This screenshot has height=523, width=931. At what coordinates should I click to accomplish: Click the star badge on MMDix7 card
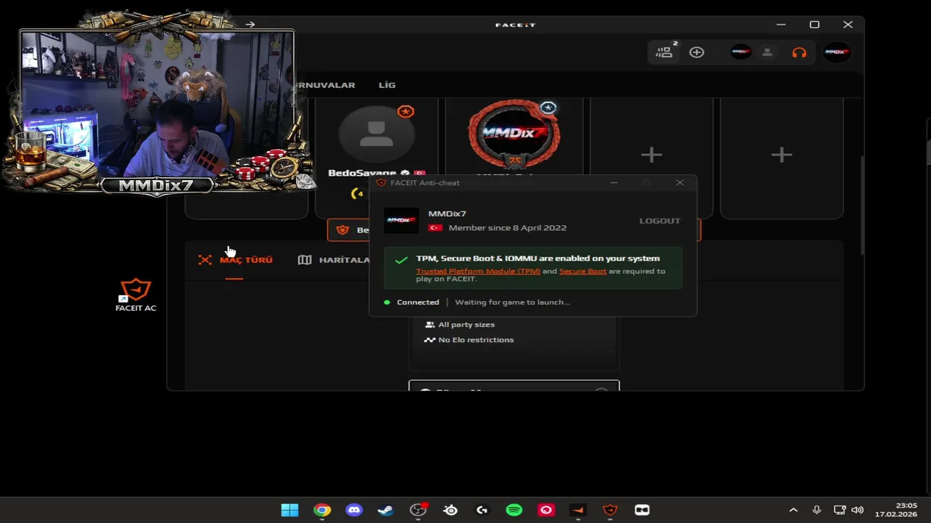548,108
